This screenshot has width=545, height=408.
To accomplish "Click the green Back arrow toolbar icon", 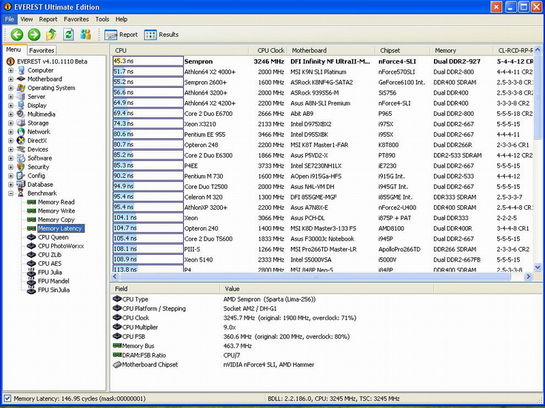I will coord(16,35).
